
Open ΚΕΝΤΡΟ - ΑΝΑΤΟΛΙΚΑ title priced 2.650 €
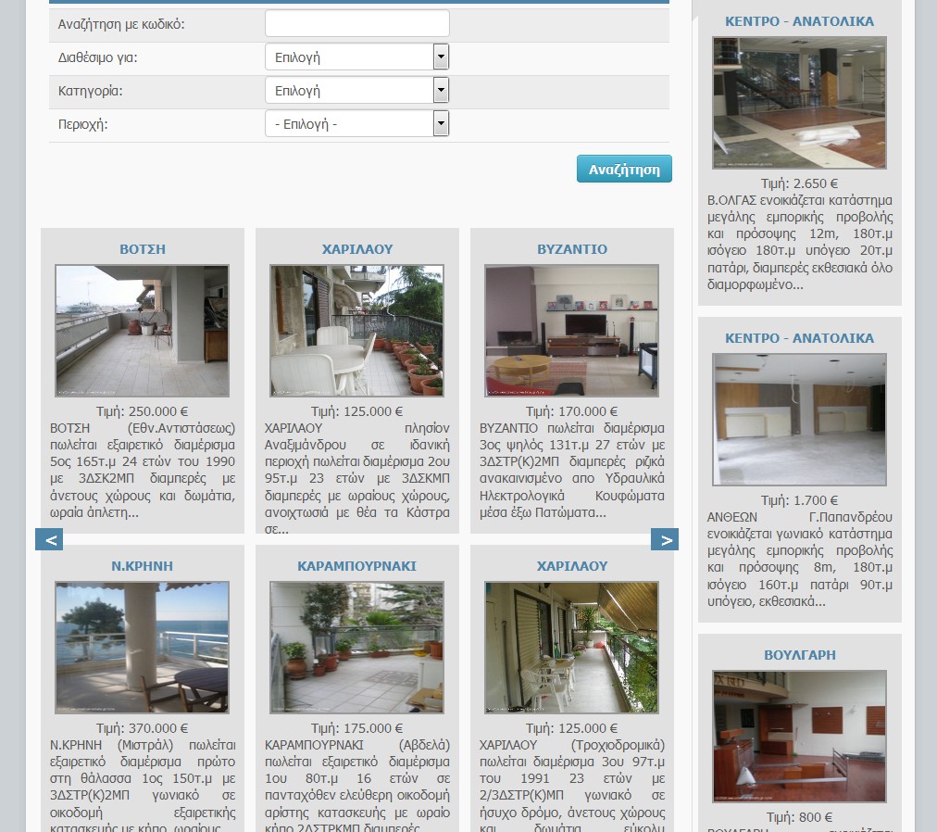tap(800, 21)
